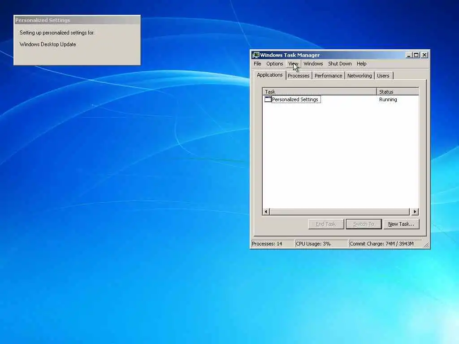459x344 pixels.
Task: Switch to the Performance tab
Action: pos(328,76)
